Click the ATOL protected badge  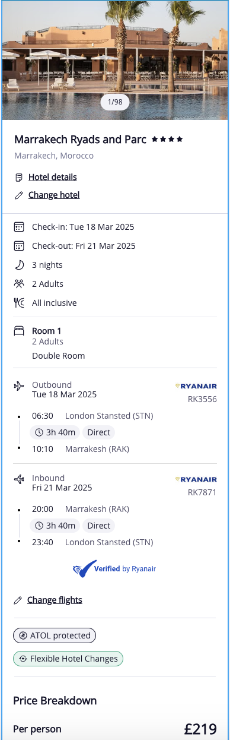click(55, 635)
